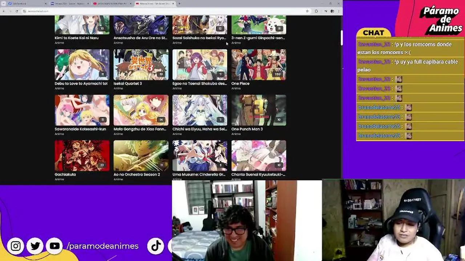This screenshot has height=261, width=465.
Task: Click the episode badge 14 on Mofa Gongzhu
Action: tap(161, 120)
